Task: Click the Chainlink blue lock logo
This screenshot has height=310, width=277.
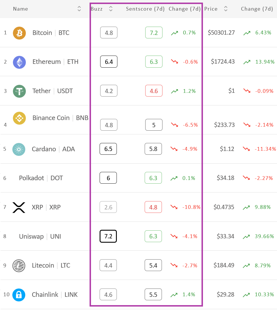Action: [x=19, y=295]
